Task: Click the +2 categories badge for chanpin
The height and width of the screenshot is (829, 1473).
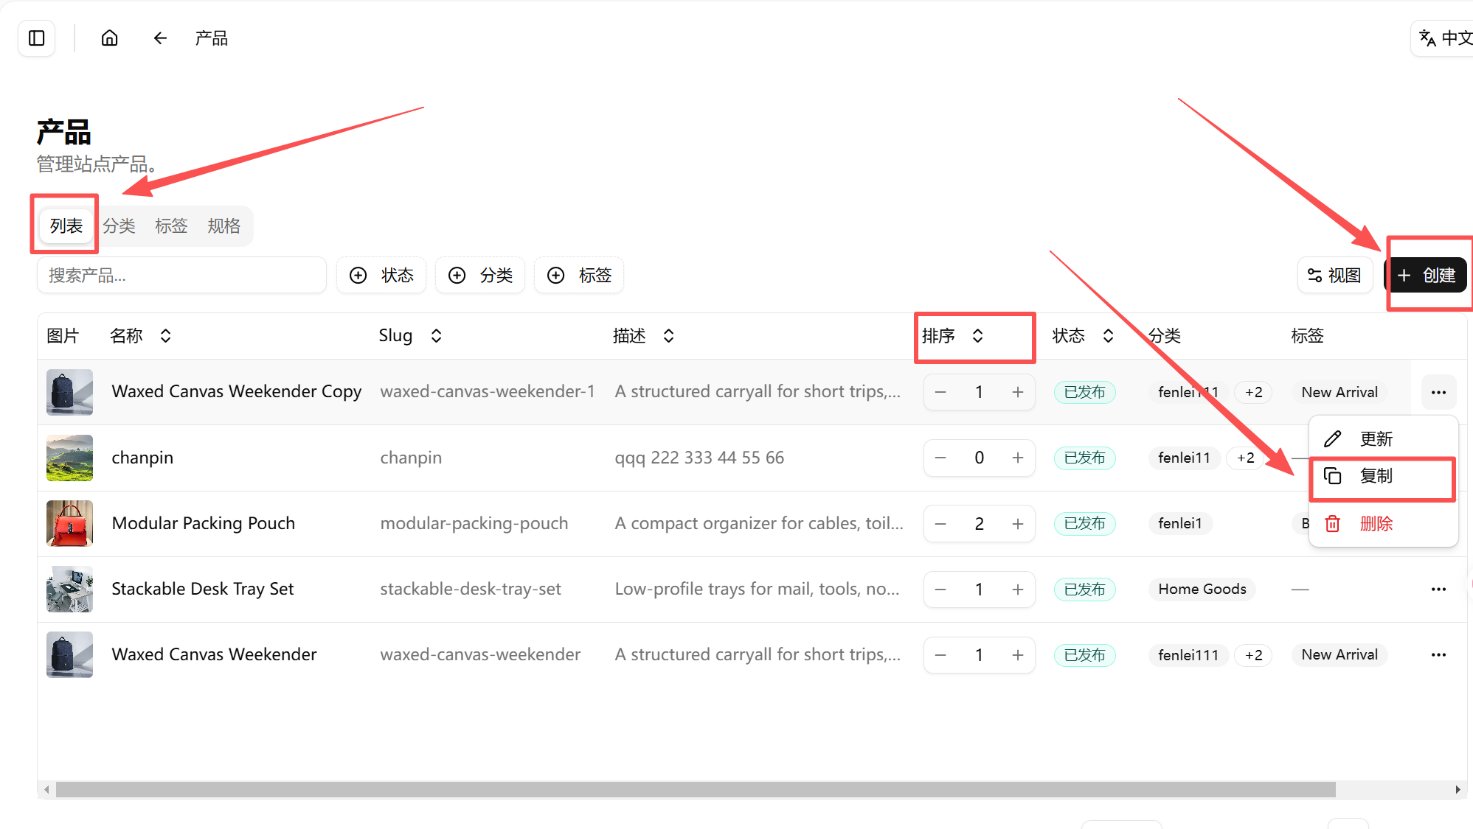Action: 1246,458
